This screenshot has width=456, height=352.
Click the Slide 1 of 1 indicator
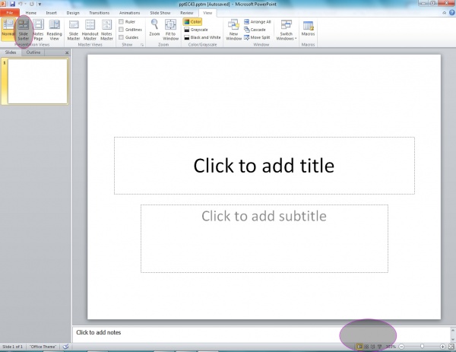coord(12,347)
